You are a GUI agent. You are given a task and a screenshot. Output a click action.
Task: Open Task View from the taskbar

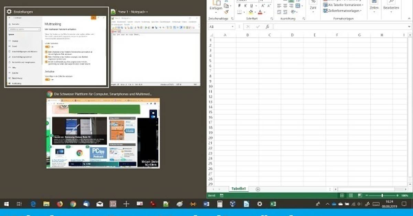19,204
